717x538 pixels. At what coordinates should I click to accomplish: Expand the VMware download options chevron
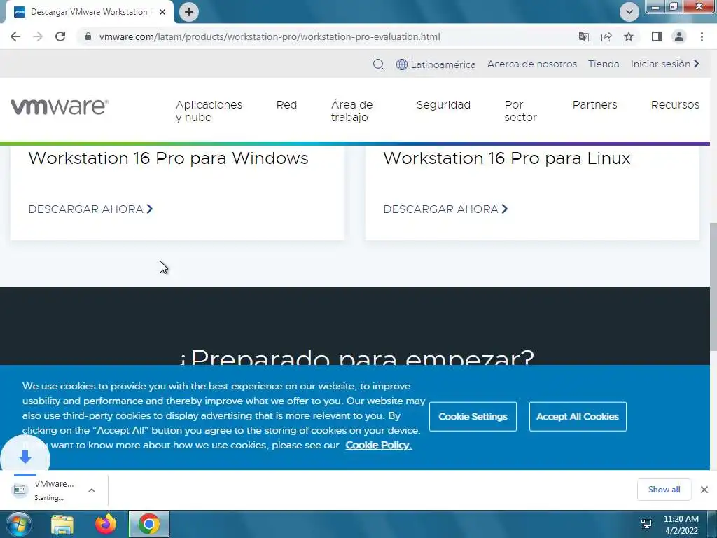tap(92, 490)
